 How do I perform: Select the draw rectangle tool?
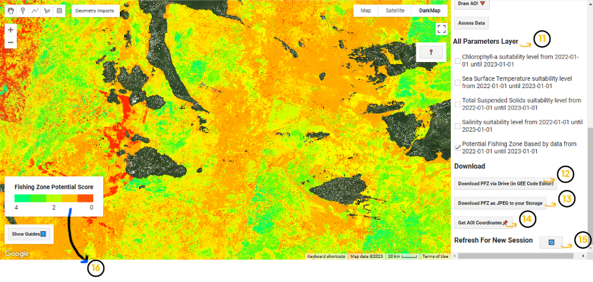click(x=59, y=11)
